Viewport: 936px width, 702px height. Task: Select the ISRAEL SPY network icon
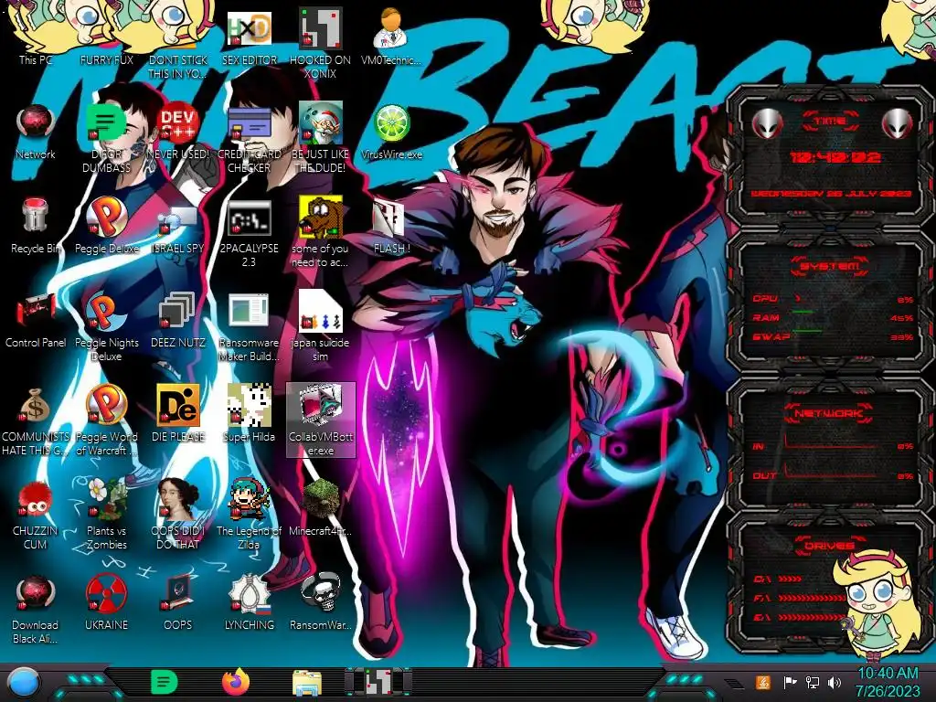coord(178,227)
